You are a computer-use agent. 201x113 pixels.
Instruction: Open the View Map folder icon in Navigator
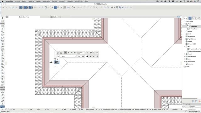pyautogui.click(x=193, y=18)
